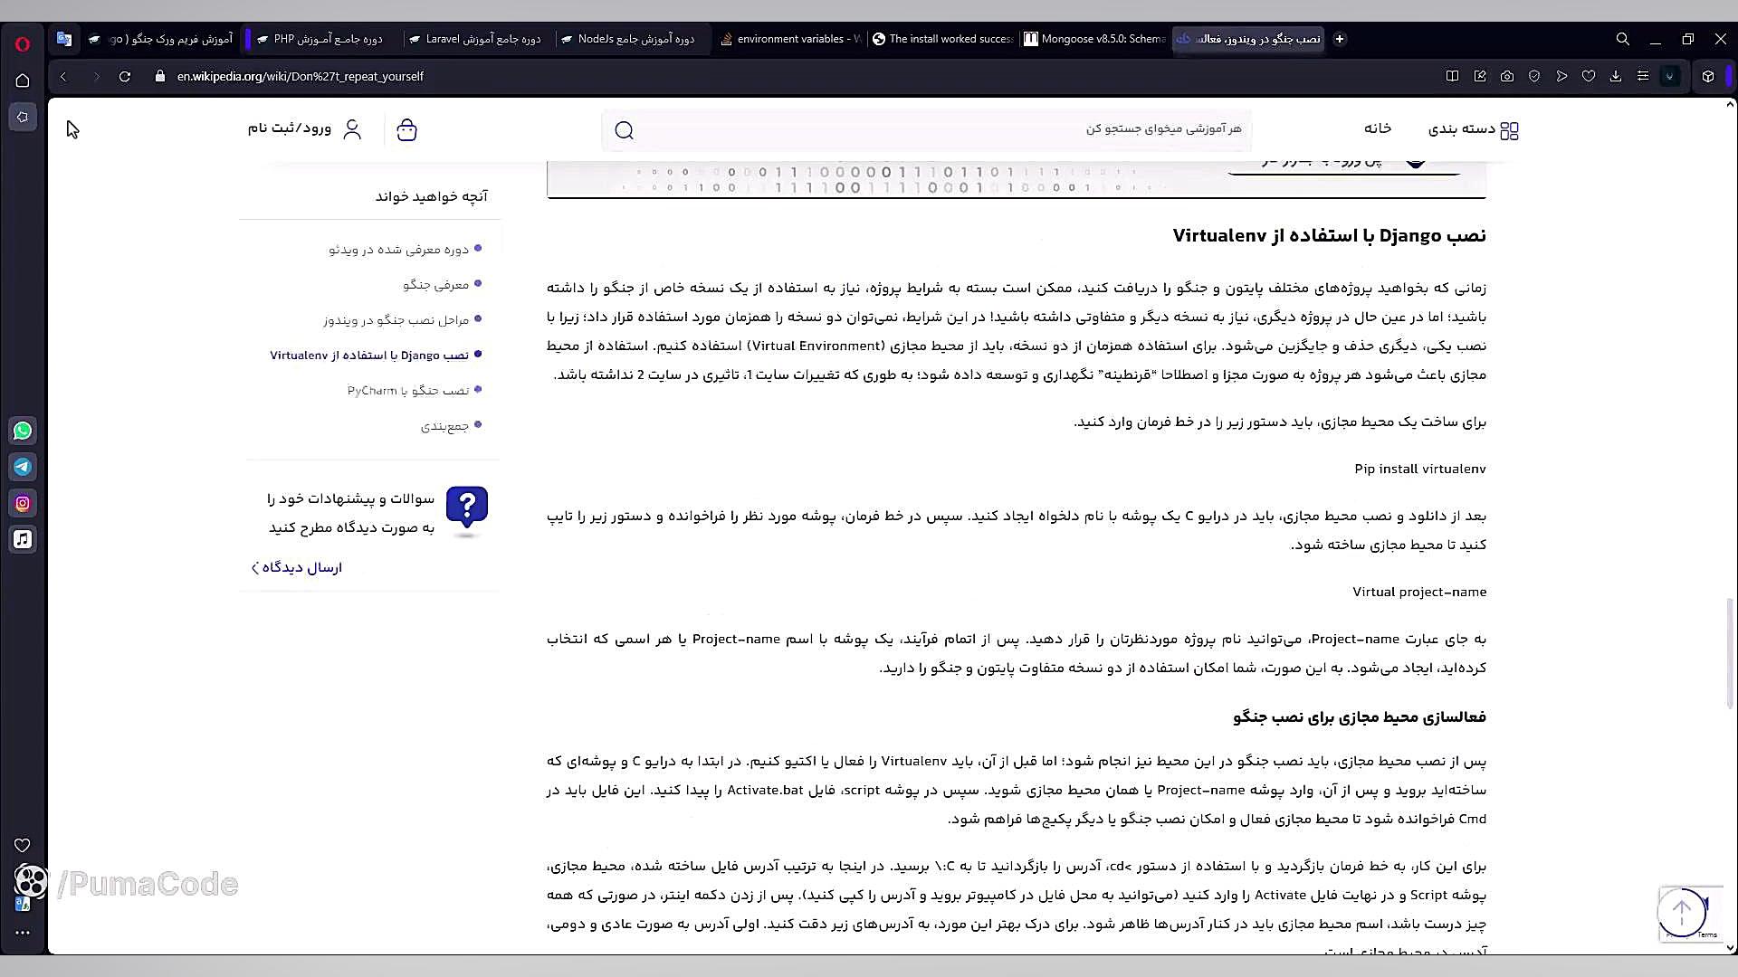Open sidebar three-dots setup menu
Image resolution: width=1738 pixels, height=977 pixels.
click(x=23, y=932)
